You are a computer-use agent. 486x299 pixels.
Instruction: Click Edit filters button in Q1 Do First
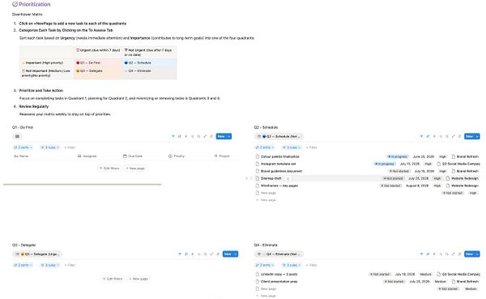(x=109, y=169)
